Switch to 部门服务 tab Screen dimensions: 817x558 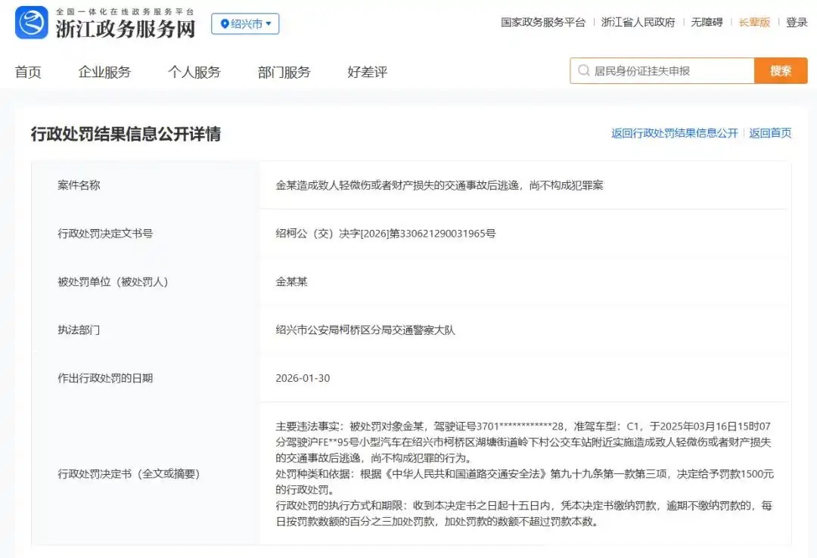[284, 72]
